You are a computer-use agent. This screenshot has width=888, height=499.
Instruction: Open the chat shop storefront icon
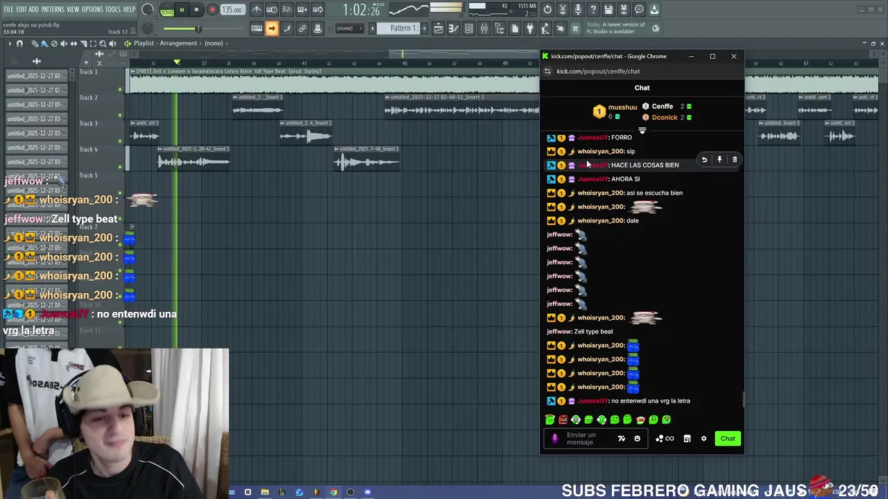(x=687, y=438)
